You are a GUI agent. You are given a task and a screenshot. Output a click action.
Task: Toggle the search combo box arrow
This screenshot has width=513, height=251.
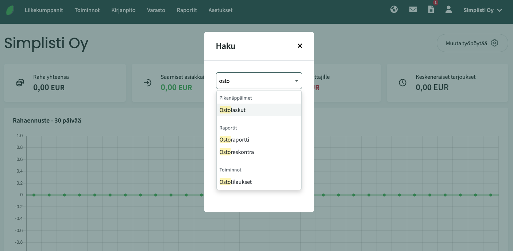[x=297, y=81]
